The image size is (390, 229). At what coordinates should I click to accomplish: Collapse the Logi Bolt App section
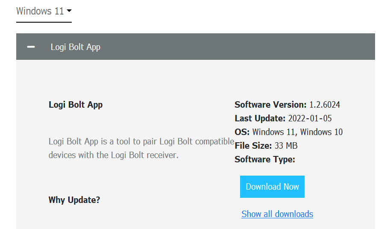(31, 47)
